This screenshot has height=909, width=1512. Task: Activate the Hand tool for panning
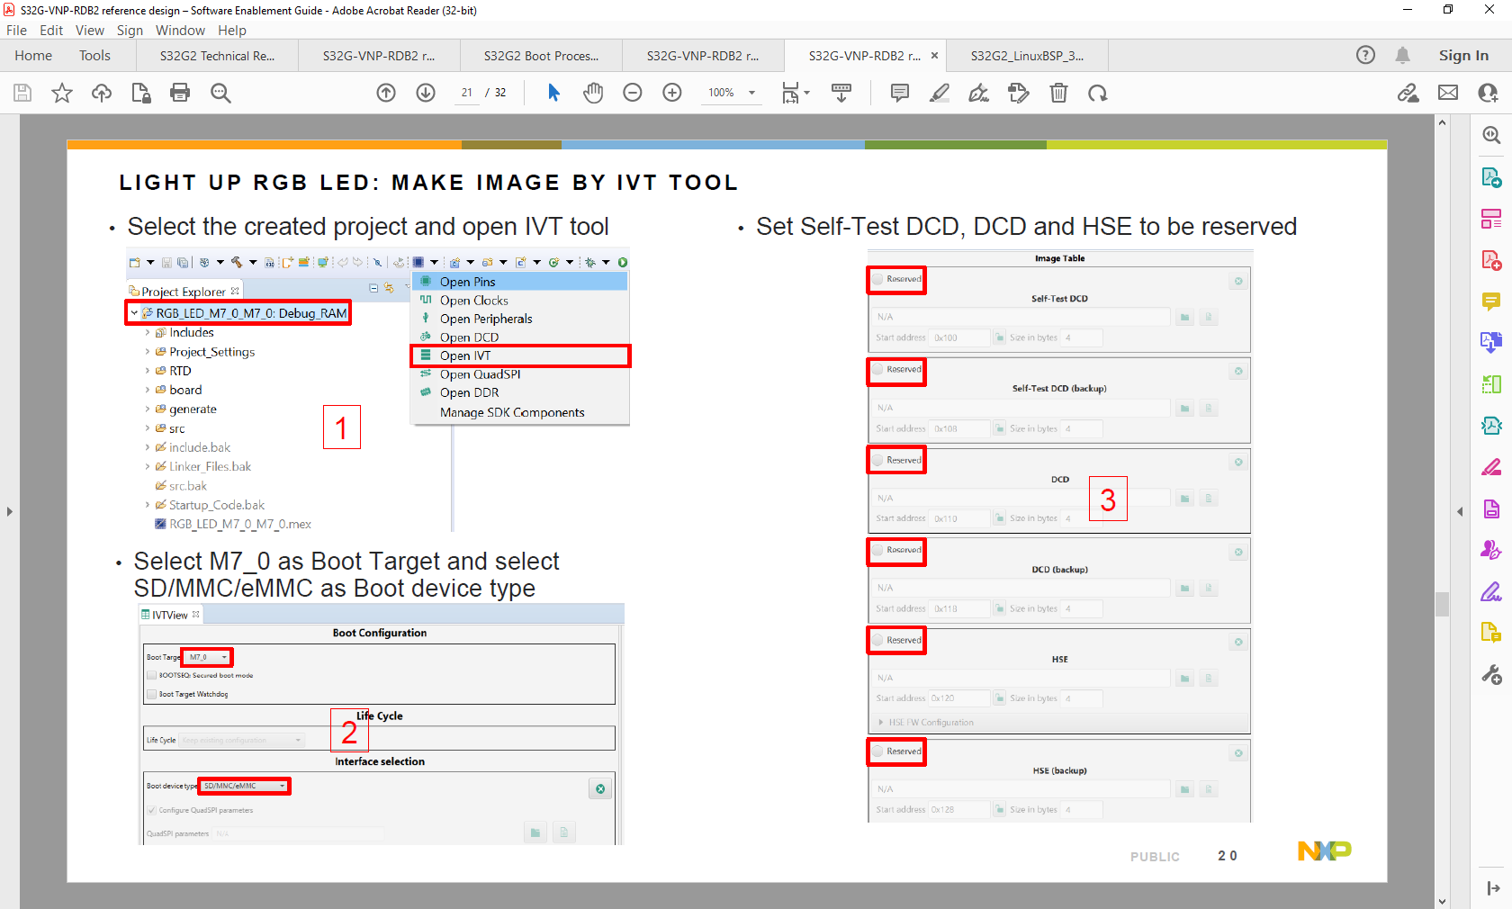pyautogui.click(x=592, y=93)
